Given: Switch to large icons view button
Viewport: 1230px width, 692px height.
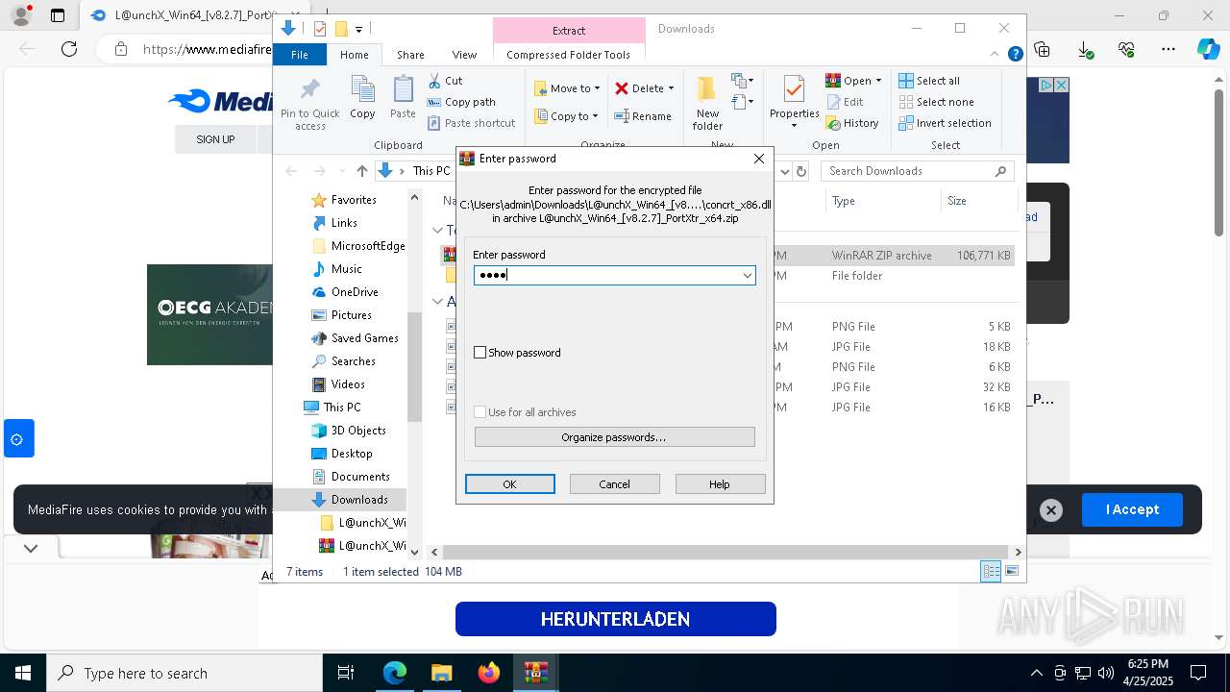Looking at the screenshot, I should [x=1012, y=572].
